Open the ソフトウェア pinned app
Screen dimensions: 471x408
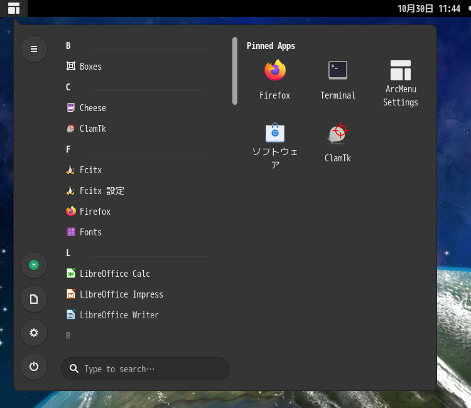coord(275,146)
